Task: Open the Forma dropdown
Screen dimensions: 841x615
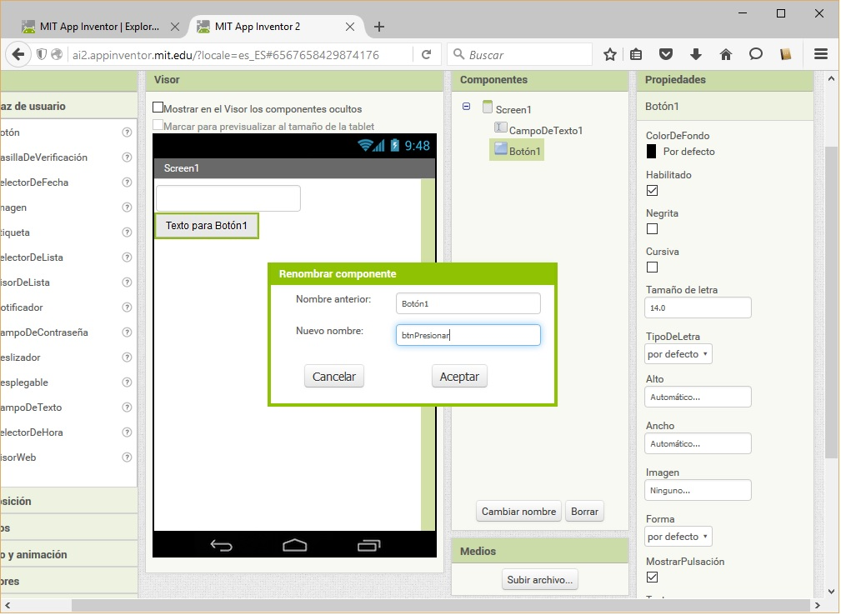Action: pos(678,537)
